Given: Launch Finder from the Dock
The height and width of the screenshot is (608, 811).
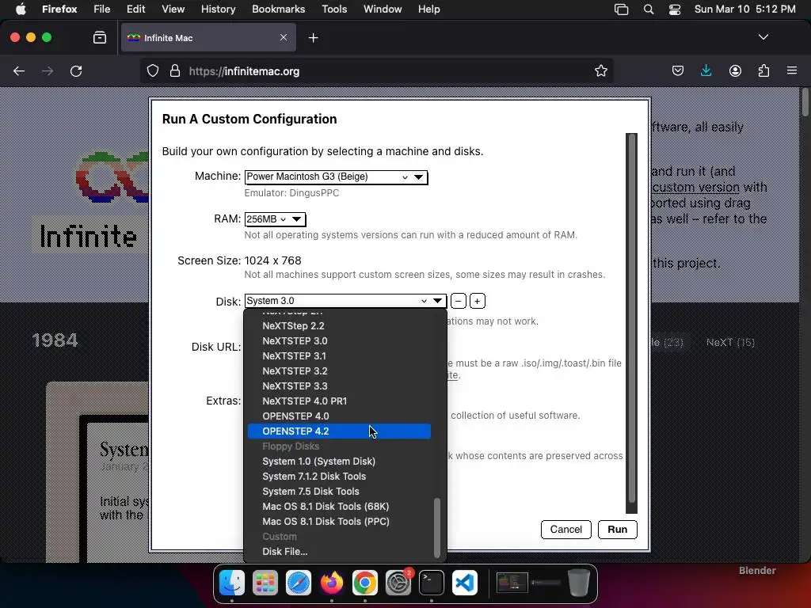Looking at the screenshot, I should pos(232,583).
